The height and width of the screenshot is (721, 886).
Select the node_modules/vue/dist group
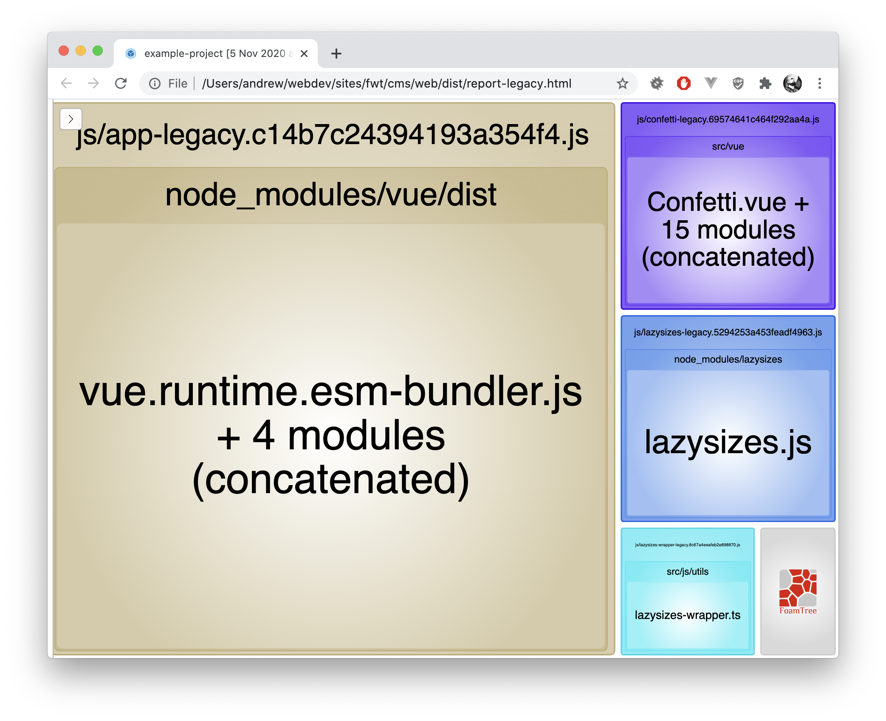331,195
